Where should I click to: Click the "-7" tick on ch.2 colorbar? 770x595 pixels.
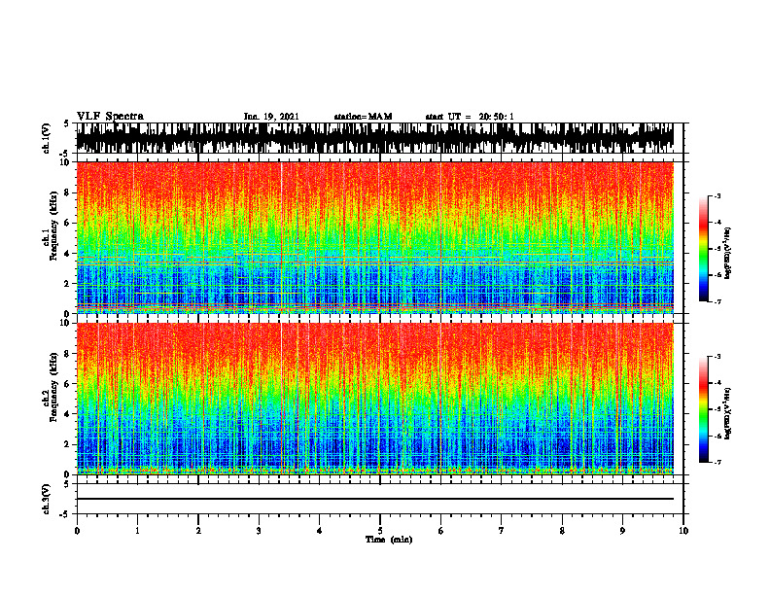(x=717, y=462)
